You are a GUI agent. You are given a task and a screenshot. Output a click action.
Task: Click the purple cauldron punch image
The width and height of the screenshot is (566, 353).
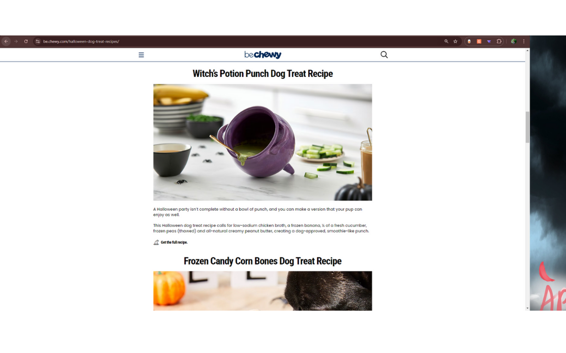pyautogui.click(x=263, y=142)
